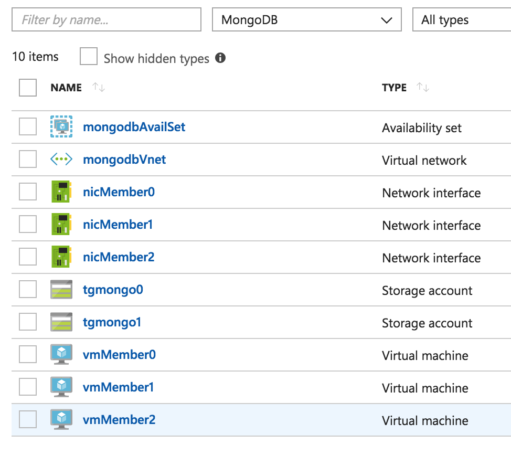
Task: Select the nicMember1 row checkbox
Action: pyautogui.click(x=28, y=224)
